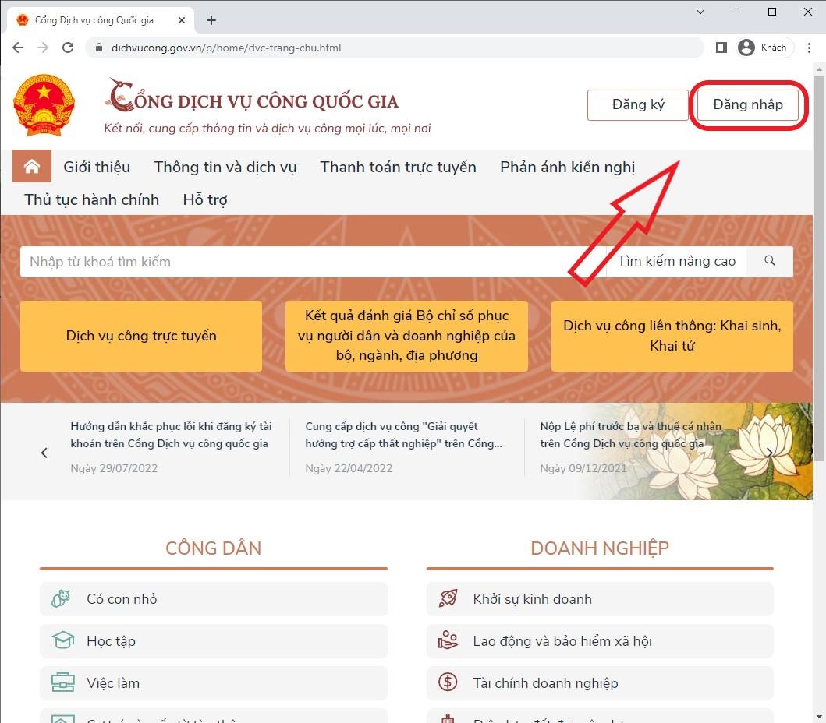Select Học tập category

(x=214, y=641)
